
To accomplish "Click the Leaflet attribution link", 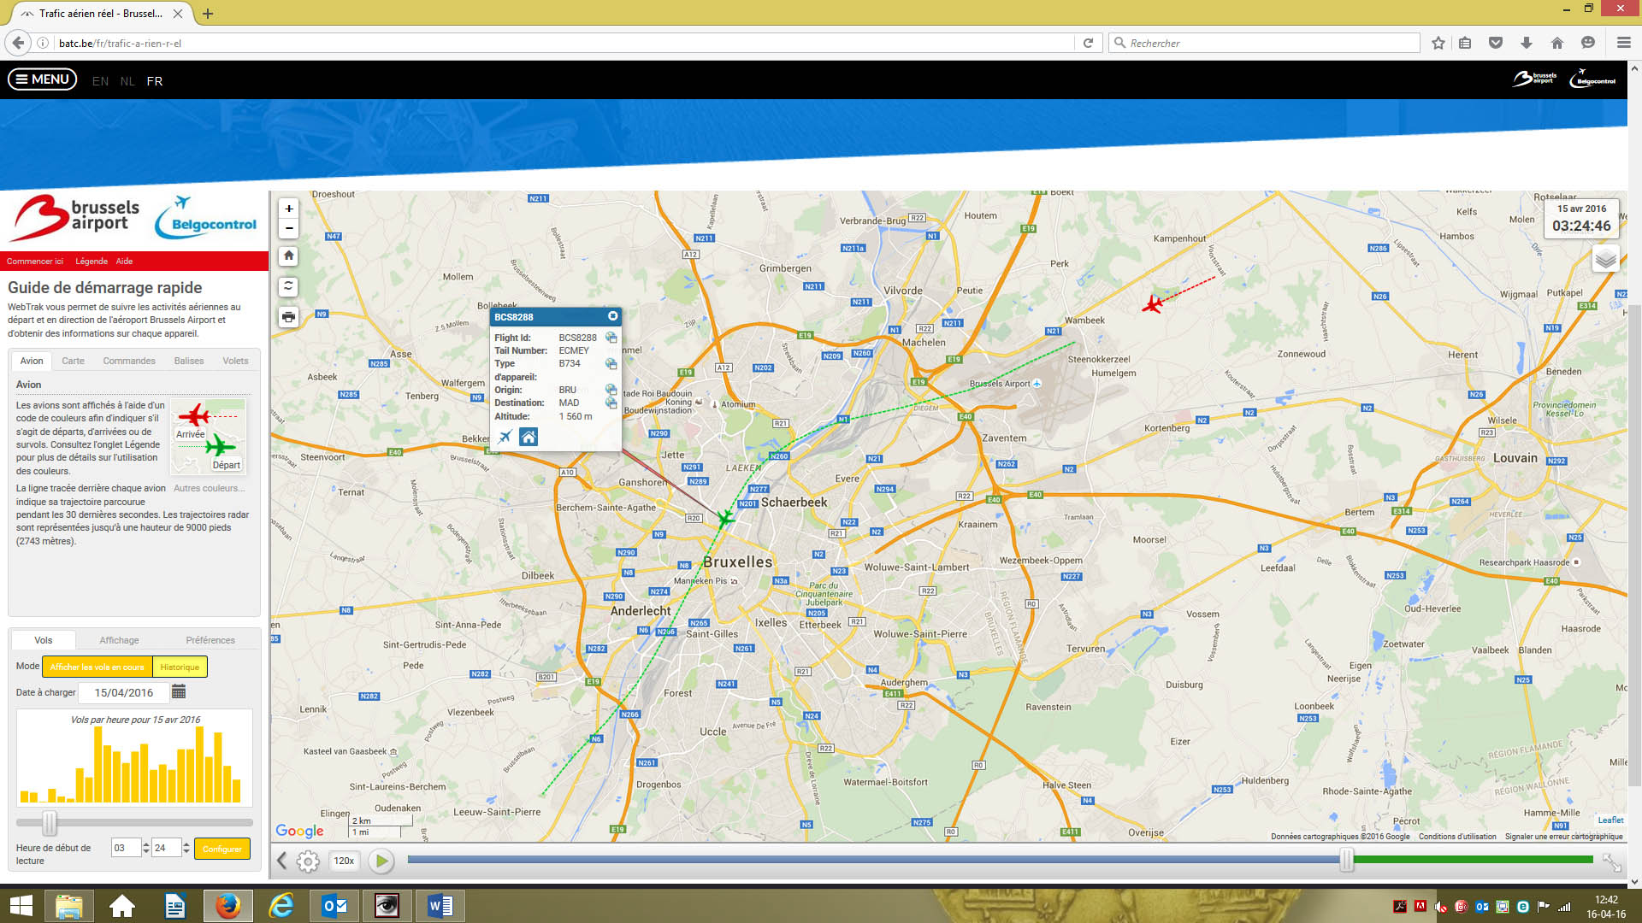I will tap(1610, 820).
